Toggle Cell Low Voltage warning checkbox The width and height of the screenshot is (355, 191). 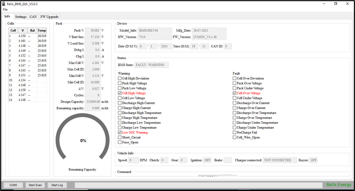tap(120, 98)
